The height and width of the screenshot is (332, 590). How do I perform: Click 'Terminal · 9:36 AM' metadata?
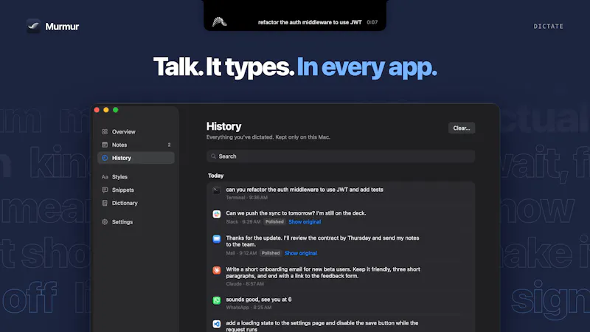coord(247,198)
